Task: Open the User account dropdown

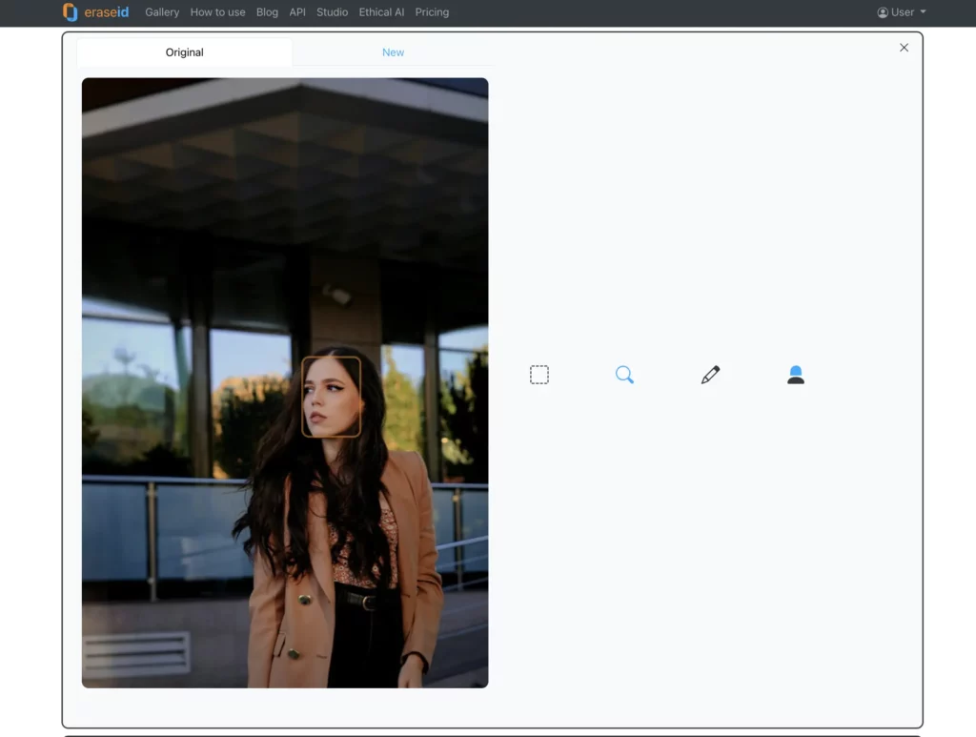Action: (x=902, y=12)
